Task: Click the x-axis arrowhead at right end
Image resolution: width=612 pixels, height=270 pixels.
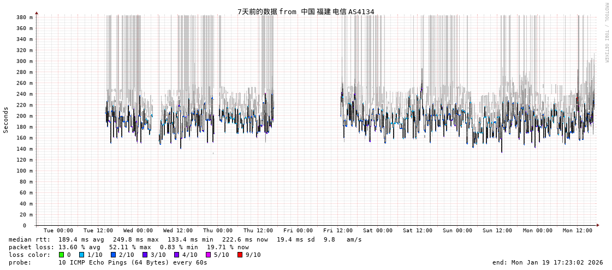Action: [598, 225]
